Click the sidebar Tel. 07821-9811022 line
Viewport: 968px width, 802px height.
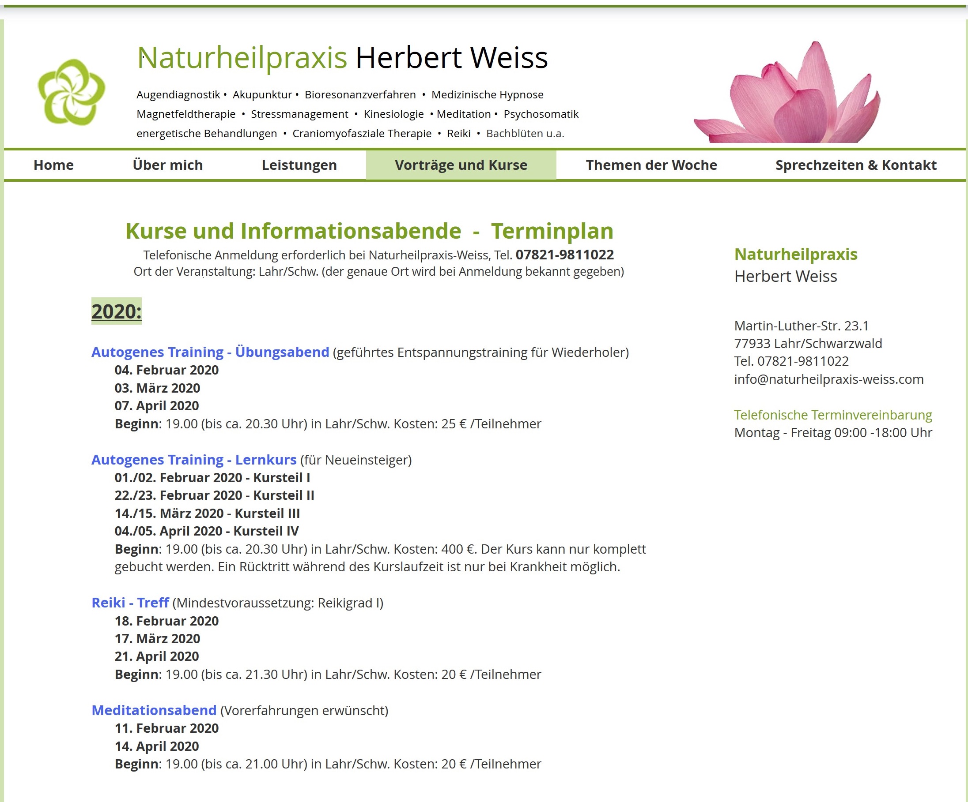[x=791, y=361]
